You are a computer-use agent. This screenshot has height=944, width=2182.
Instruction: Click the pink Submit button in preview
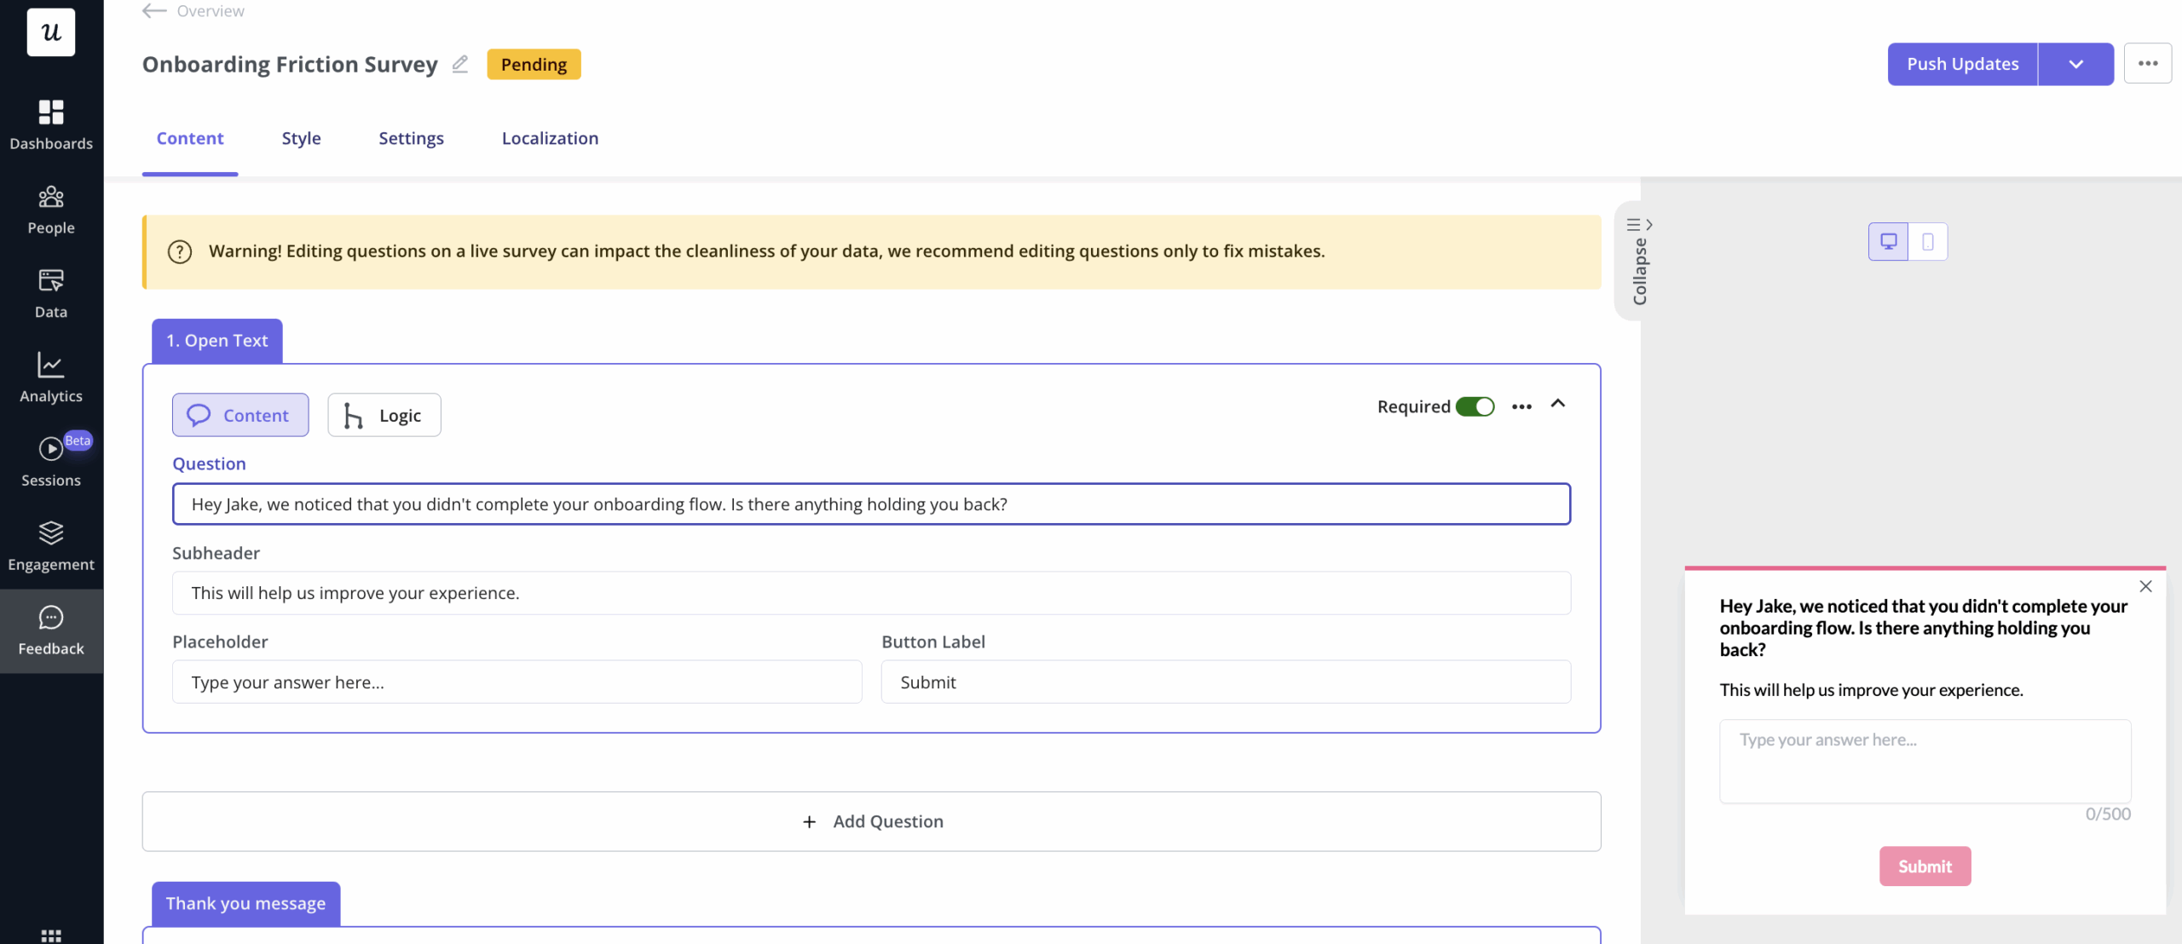[x=1925, y=866]
